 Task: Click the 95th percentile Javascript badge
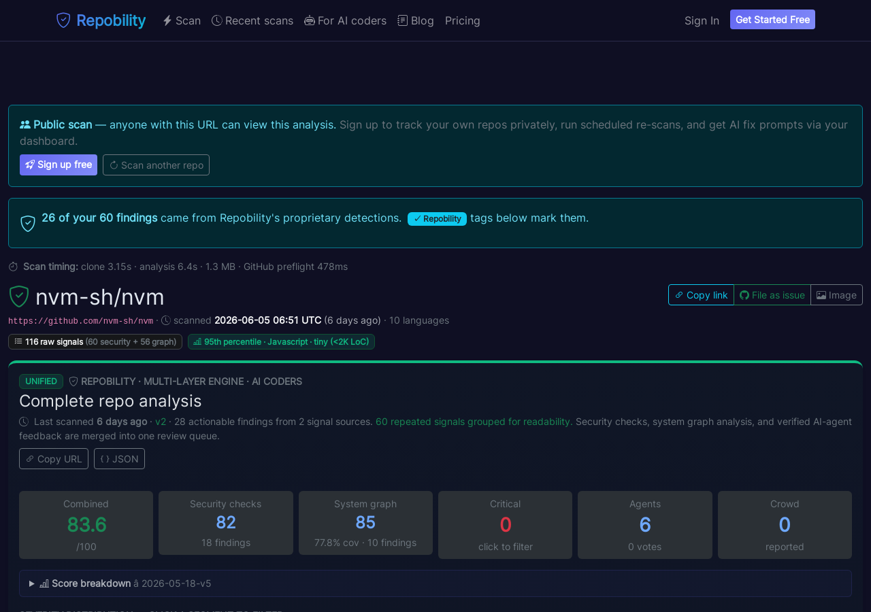tap(281, 341)
